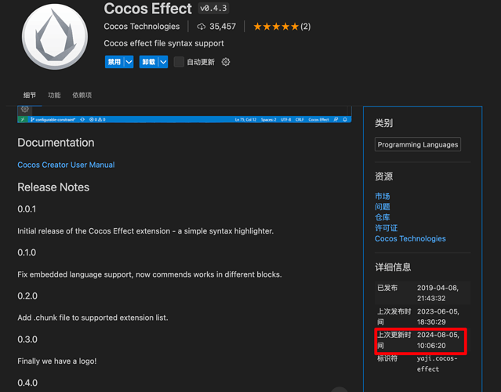Screen dimensions: 501x392
Task: Click the Cocos Effect title text
Action: [x=148, y=9]
